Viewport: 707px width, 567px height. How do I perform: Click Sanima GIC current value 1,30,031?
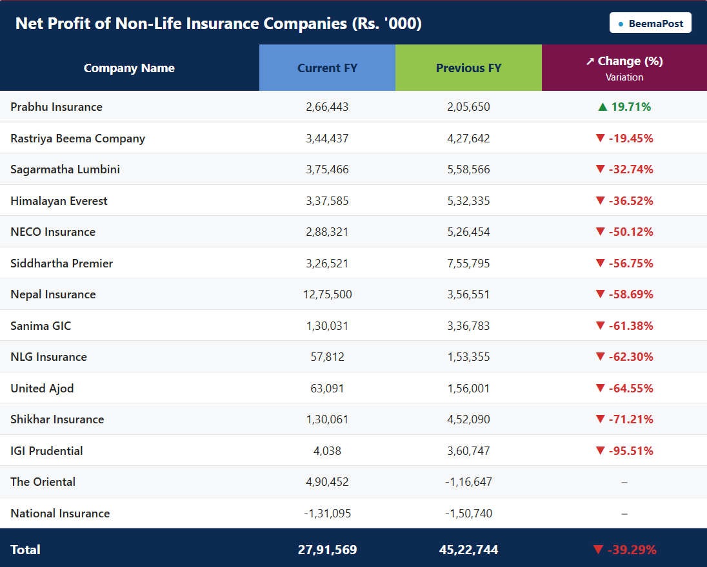point(327,325)
